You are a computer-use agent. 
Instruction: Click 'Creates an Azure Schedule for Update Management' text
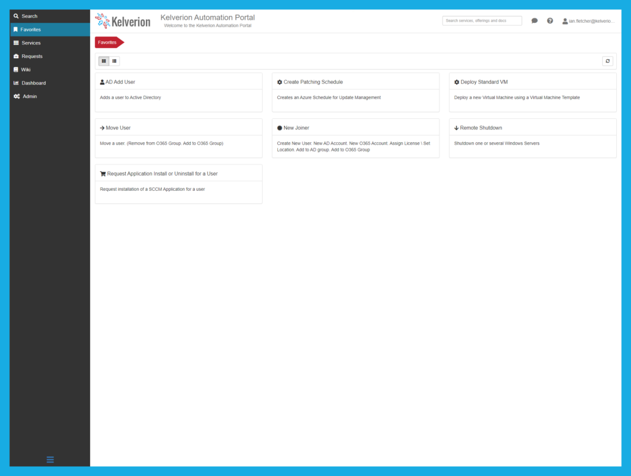329,97
